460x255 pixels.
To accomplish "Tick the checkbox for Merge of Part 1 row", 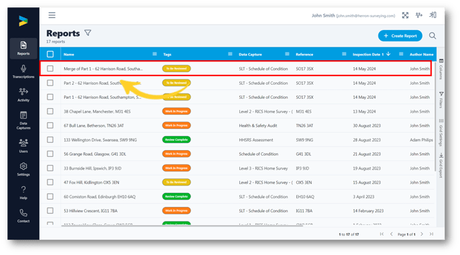I will [50, 69].
